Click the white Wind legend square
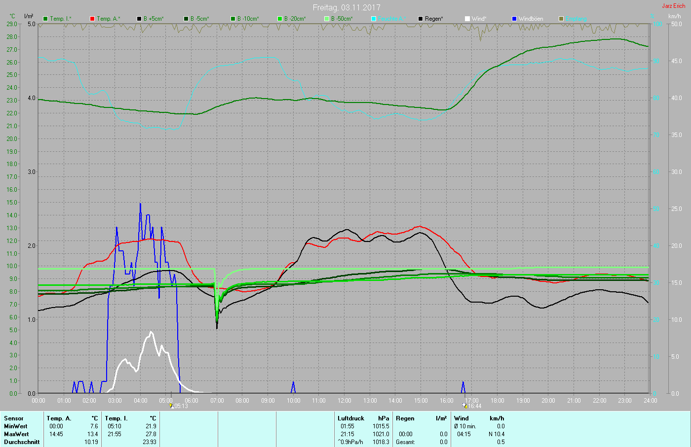Screen dimensions: 691x447 coord(467,19)
